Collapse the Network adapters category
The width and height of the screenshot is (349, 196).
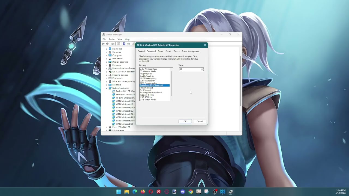pos(107,88)
